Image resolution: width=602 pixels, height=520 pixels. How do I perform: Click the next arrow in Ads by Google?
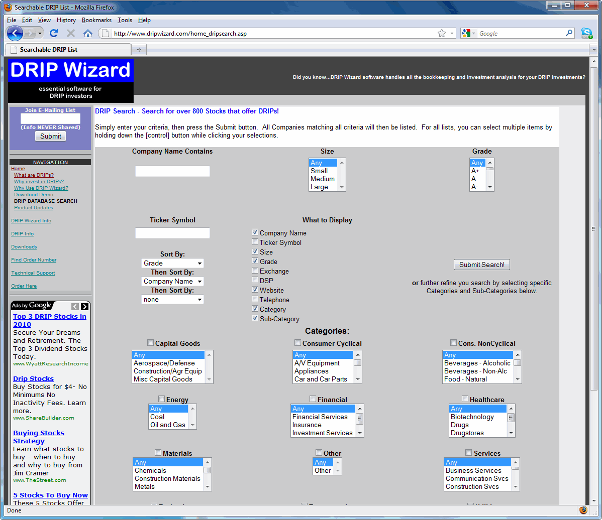pos(84,306)
